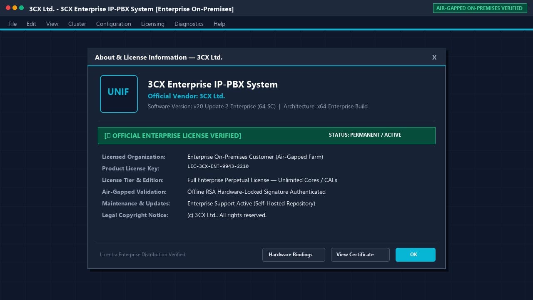
Task: Click the 3CX Enterprise IP-PBX System heading
Action: tap(213, 84)
